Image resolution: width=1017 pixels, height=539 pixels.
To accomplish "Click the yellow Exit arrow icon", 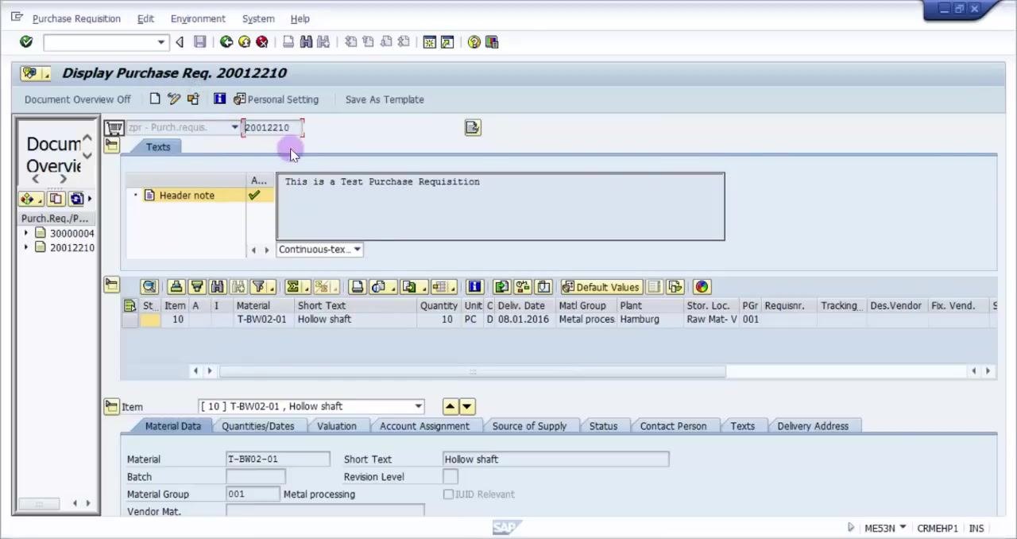I will pos(244,42).
